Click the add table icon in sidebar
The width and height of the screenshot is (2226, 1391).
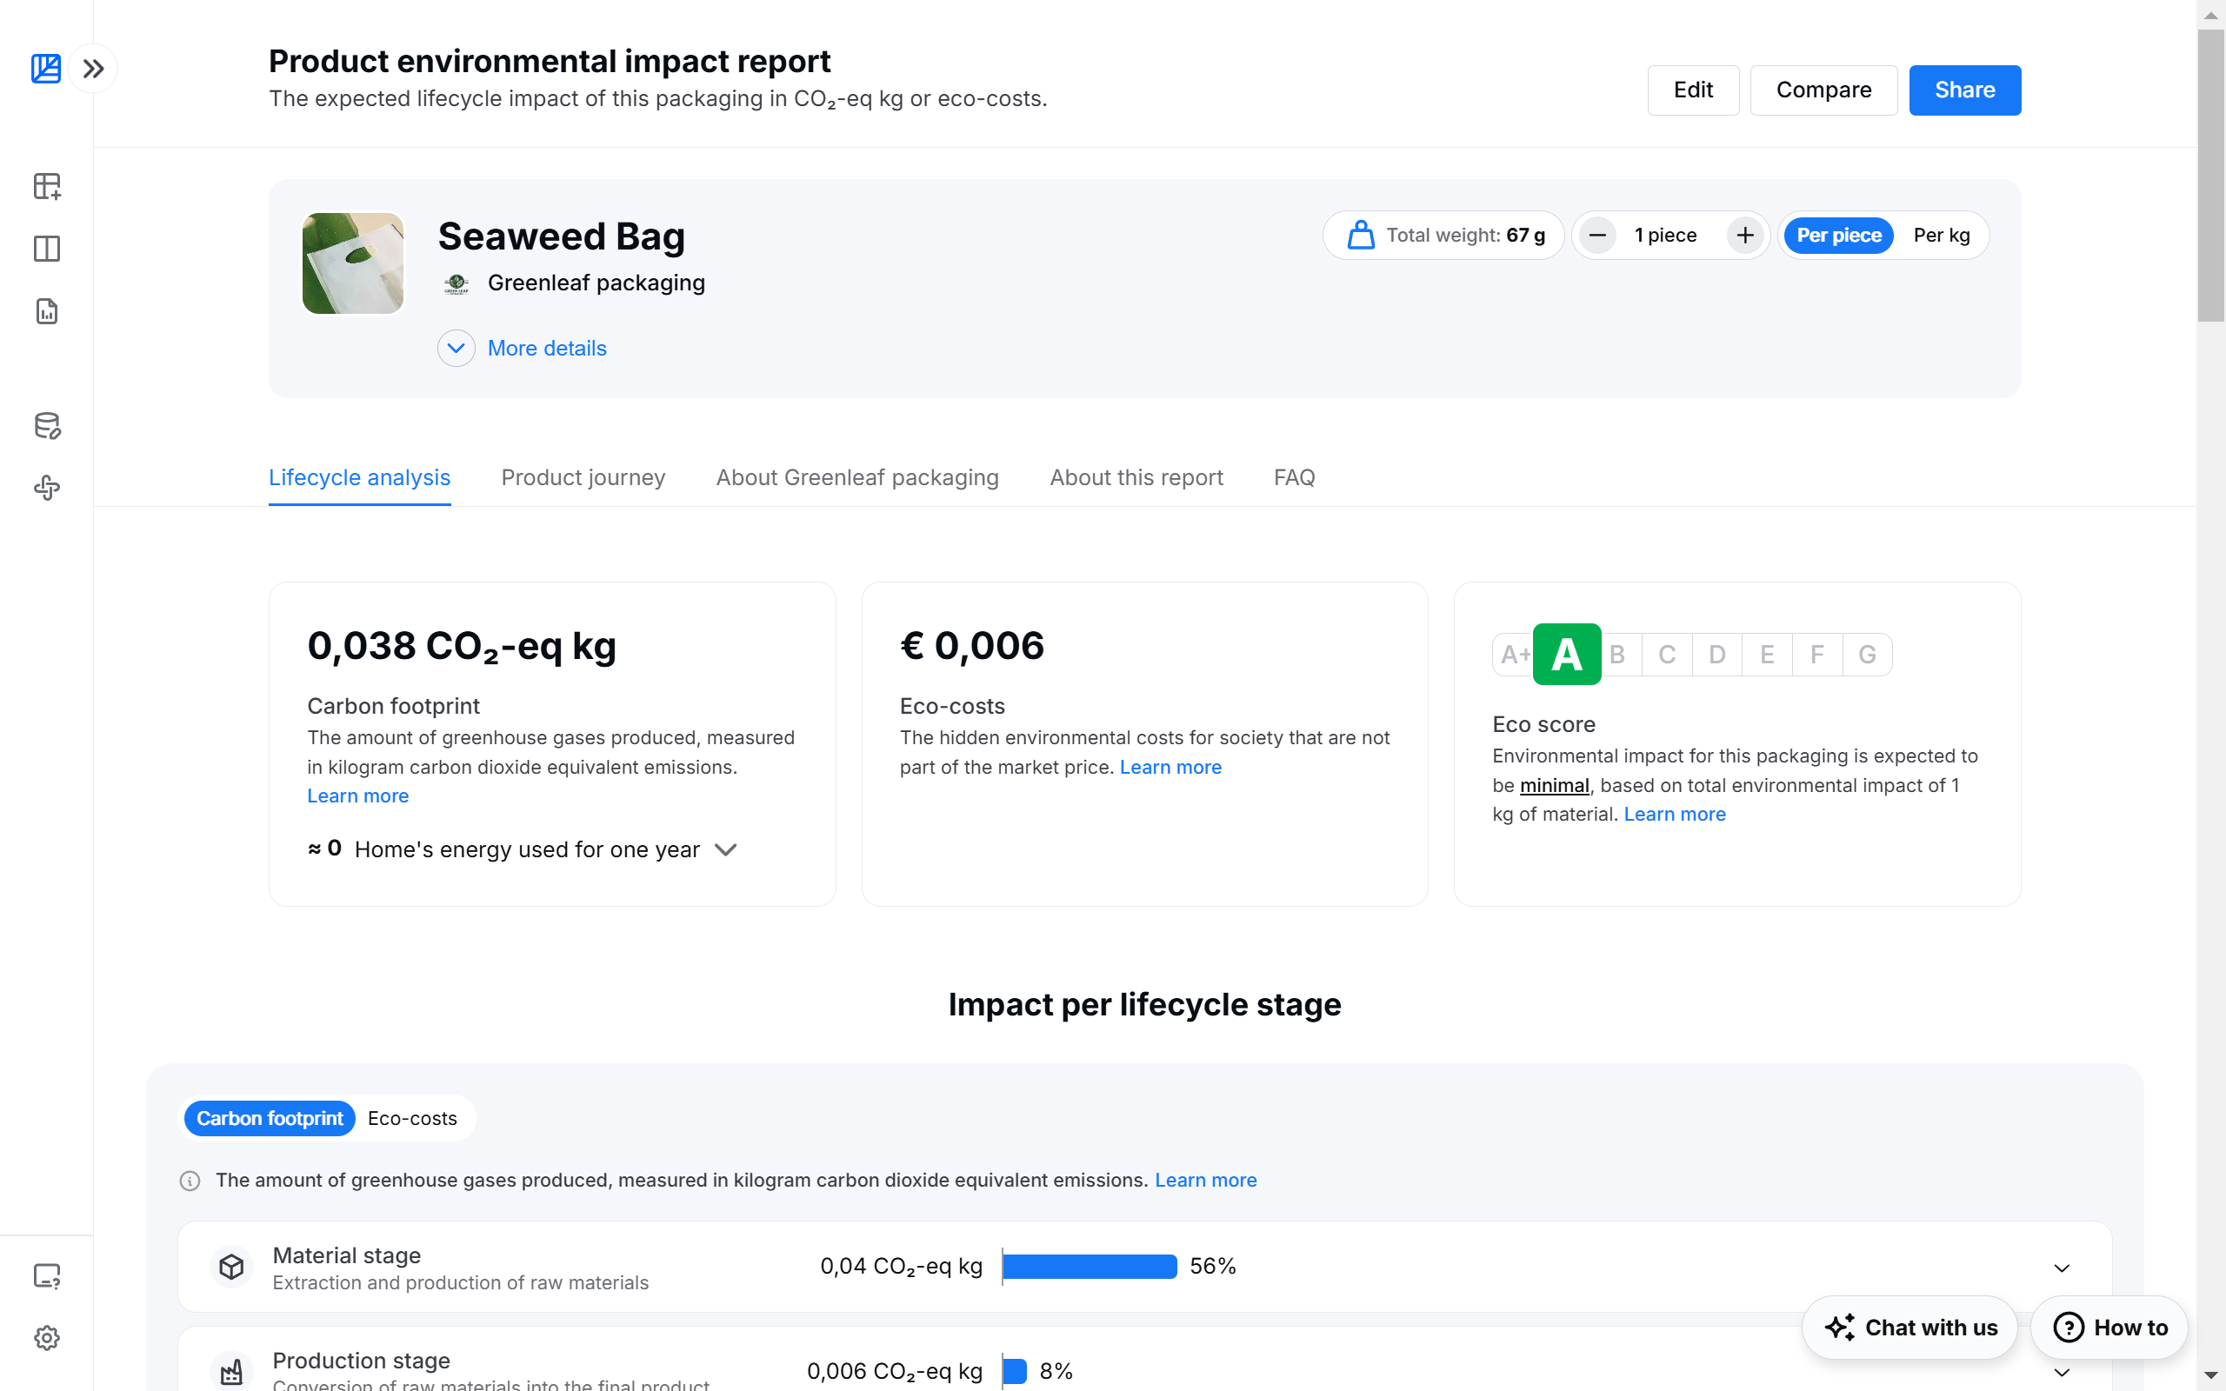[47, 186]
